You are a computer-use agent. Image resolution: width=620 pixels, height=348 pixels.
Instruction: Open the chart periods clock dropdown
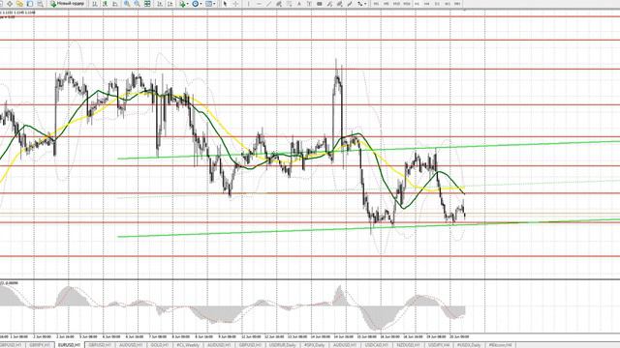(198, 4)
